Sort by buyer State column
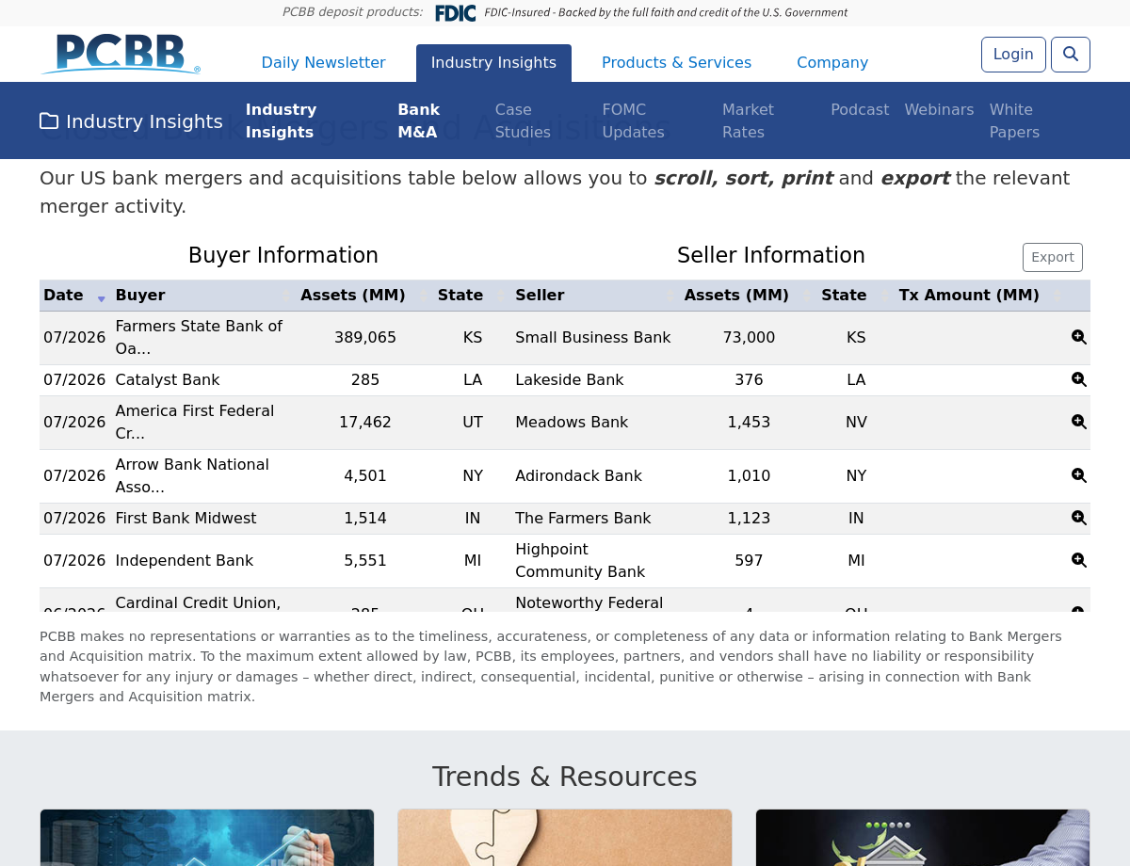 point(472,295)
